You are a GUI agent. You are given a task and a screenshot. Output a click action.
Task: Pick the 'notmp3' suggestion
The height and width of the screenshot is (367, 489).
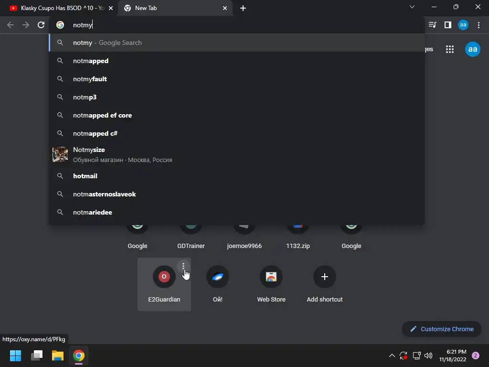[x=237, y=97]
